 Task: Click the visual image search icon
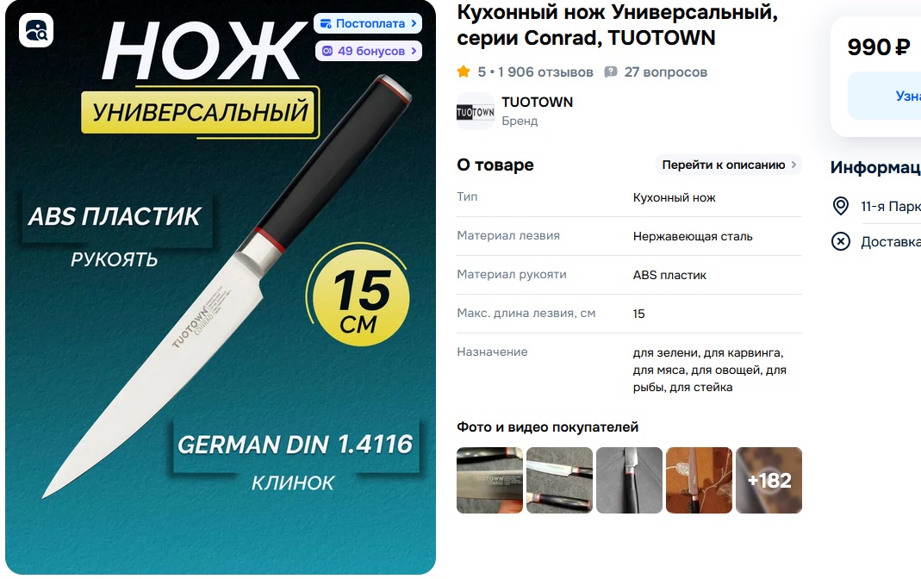36,30
